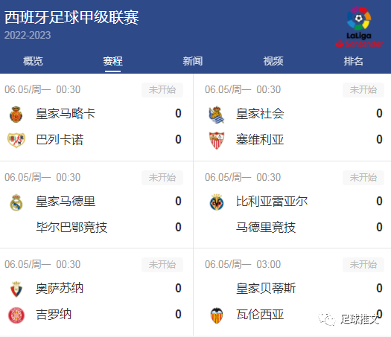This screenshot has width=391, height=337.
Task: Click the 吉罗纳 team crest
Action: pyautogui.click(x=16, y=315)
